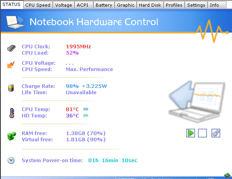The width and height of the screenshot is (232, 179).
Task: Switch to the STATUS tab
Action: pos(11,4)
